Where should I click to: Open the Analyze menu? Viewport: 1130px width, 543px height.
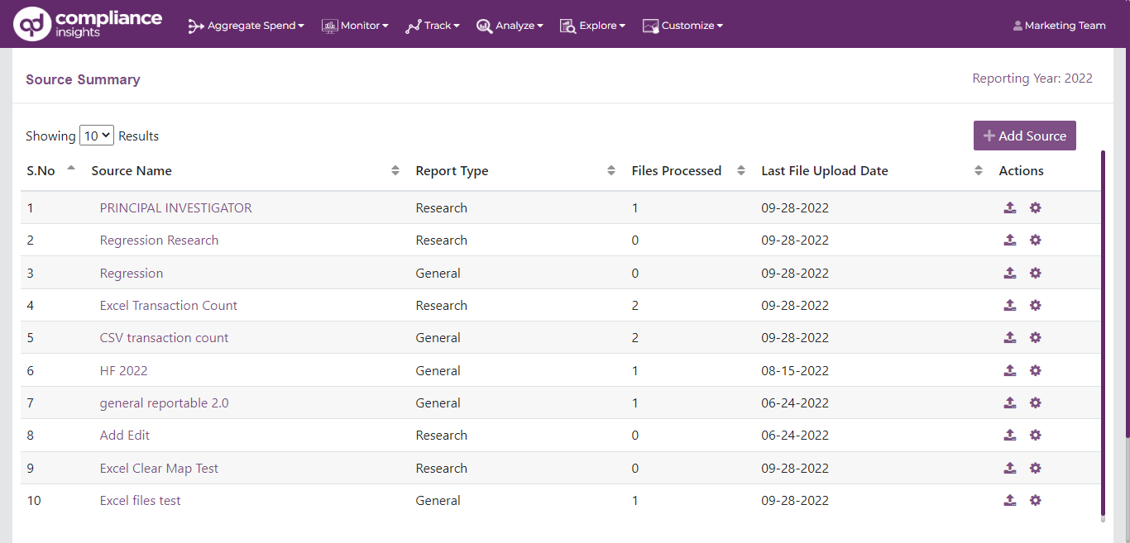510,26
